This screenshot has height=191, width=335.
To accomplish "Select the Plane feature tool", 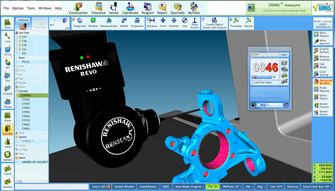I will [x=8, y=117].
